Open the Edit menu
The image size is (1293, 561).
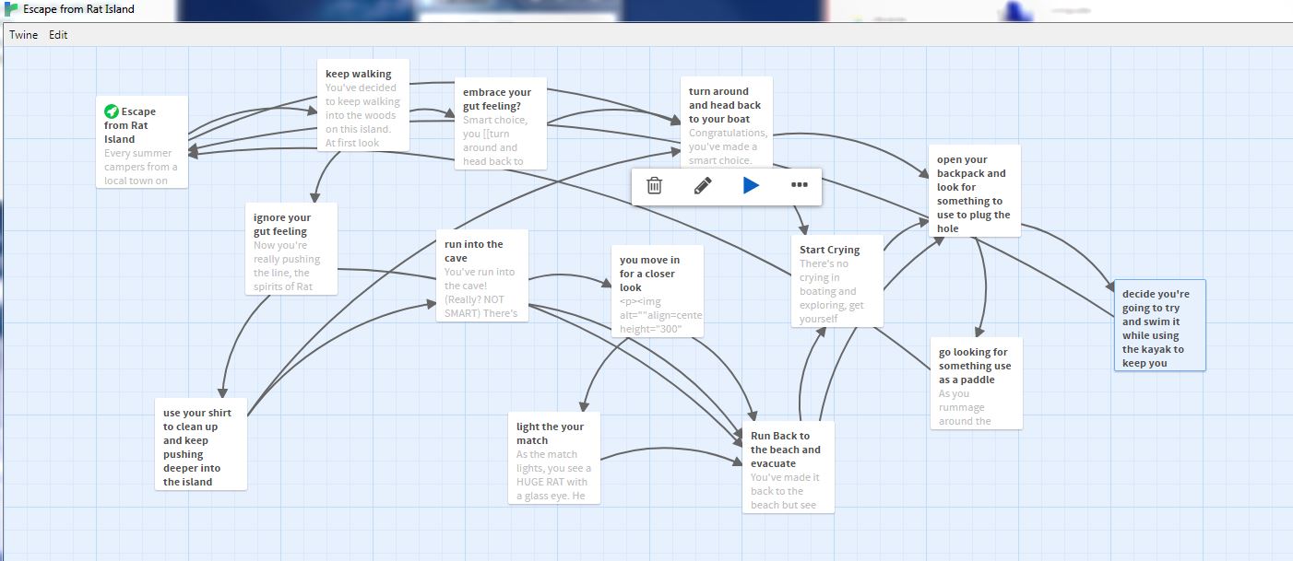pos(58,35)
